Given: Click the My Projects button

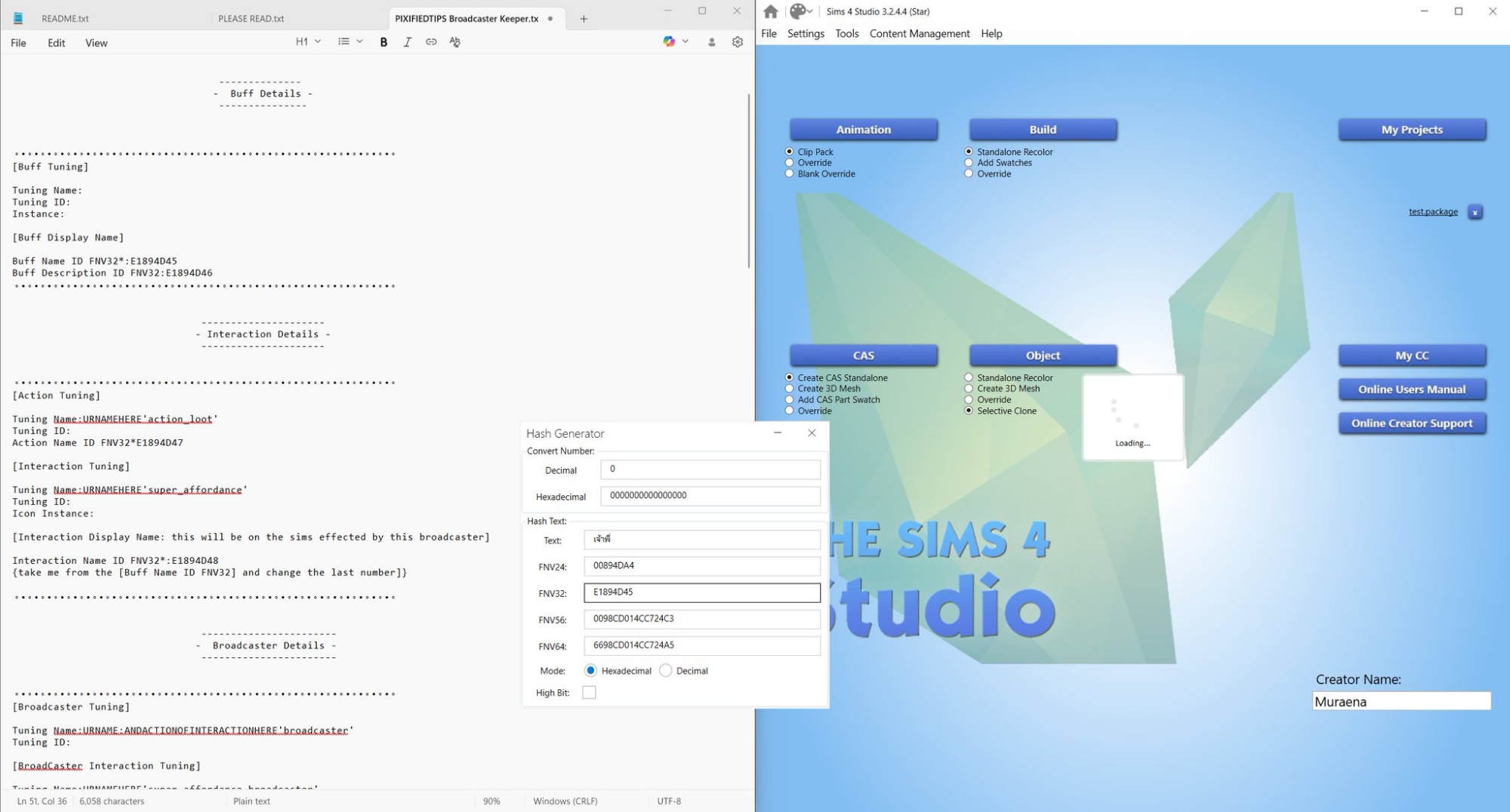Looking at the screenshot, I should point(1411,130).
